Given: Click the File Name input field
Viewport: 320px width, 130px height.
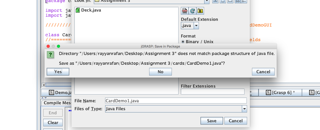Looking at the screenshot, I should coord(176,101).
